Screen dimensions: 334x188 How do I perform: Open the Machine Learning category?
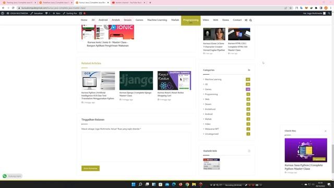click(x=213, y=79)
